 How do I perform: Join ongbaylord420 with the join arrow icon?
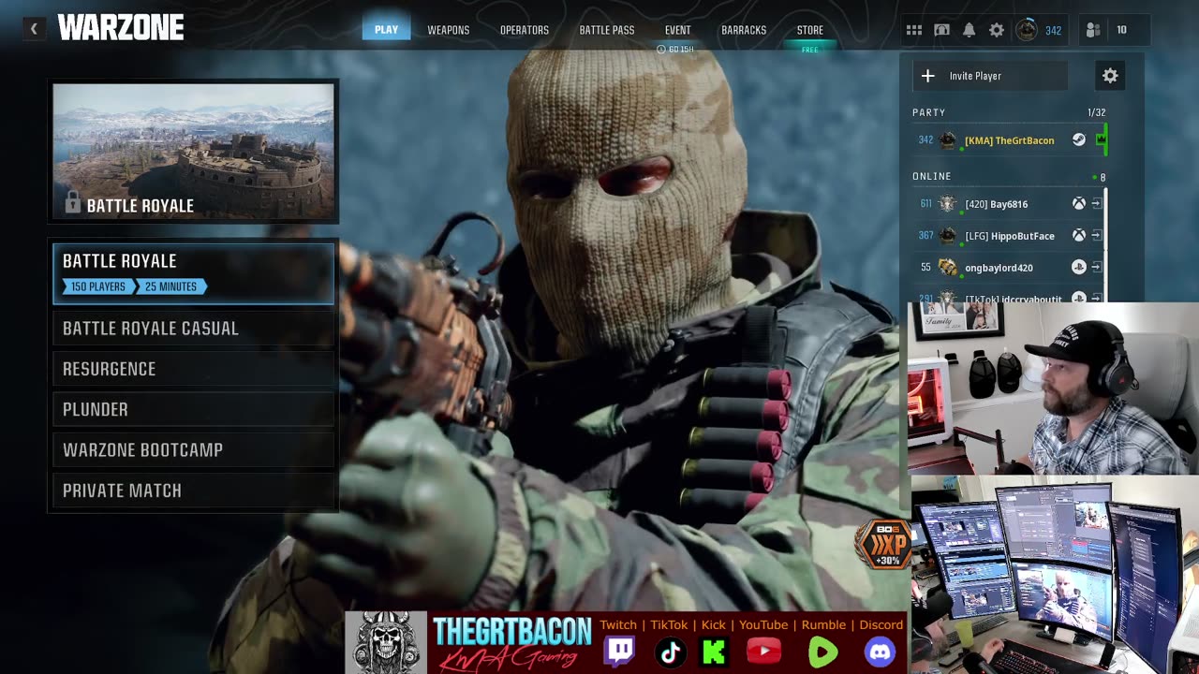pyautogui.click(x=1096, y=267)
